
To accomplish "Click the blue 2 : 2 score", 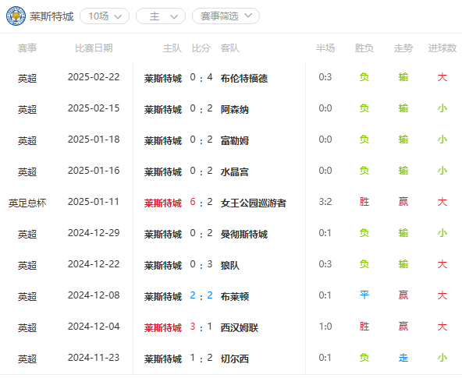I will tap(201, 295).
